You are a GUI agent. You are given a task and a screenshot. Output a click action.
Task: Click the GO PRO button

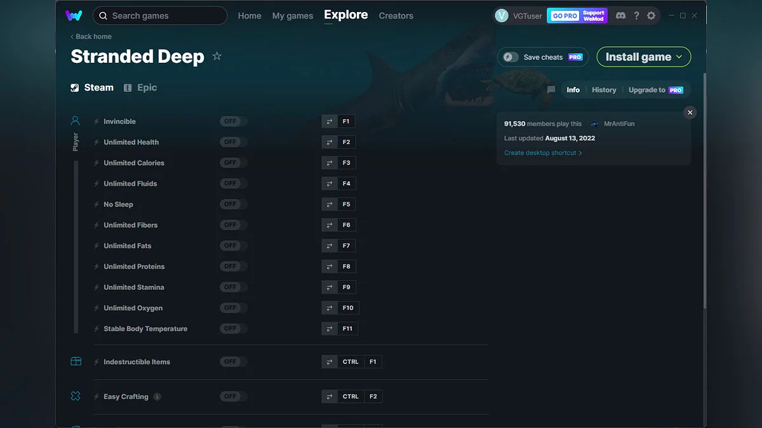pyautogui.click(x=564, y=15)
